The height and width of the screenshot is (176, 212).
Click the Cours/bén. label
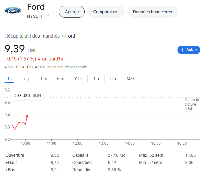(x=83, y=162)
